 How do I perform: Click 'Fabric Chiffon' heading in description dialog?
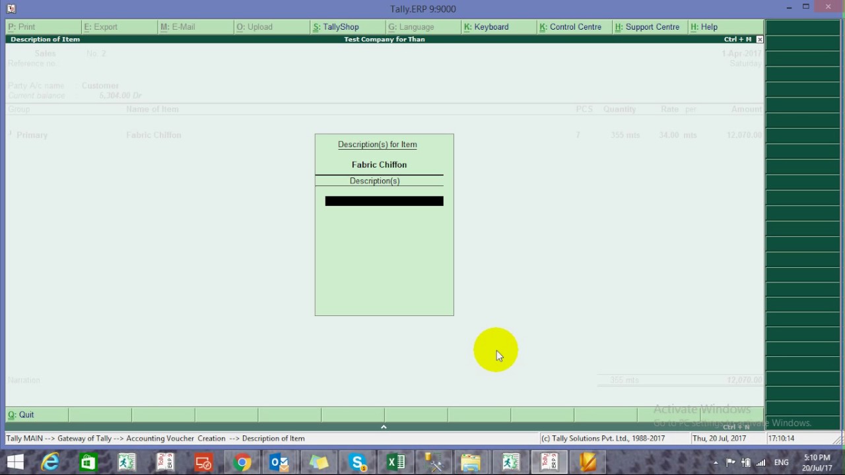pos(379,165)
